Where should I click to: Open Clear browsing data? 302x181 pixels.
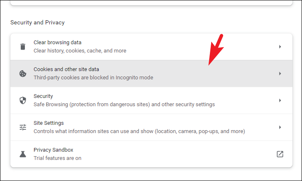[151, 47]
